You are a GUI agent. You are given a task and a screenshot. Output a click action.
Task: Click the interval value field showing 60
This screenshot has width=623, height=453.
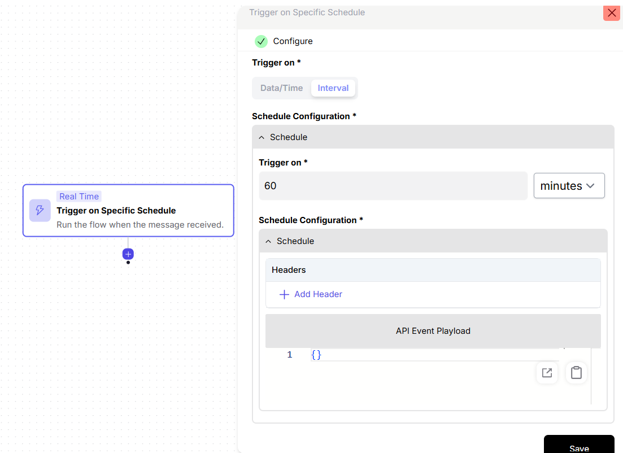pyautogui.click(x=393, y=186)
